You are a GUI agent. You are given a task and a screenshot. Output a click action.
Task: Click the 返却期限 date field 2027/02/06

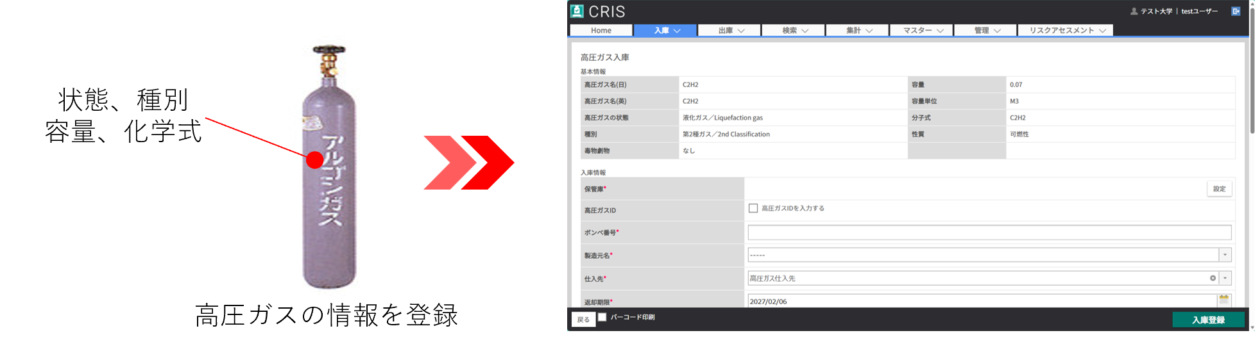(982, 301)
